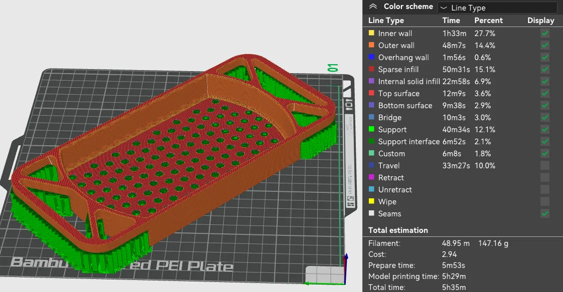Collapse the Color scheme panel

373,7
